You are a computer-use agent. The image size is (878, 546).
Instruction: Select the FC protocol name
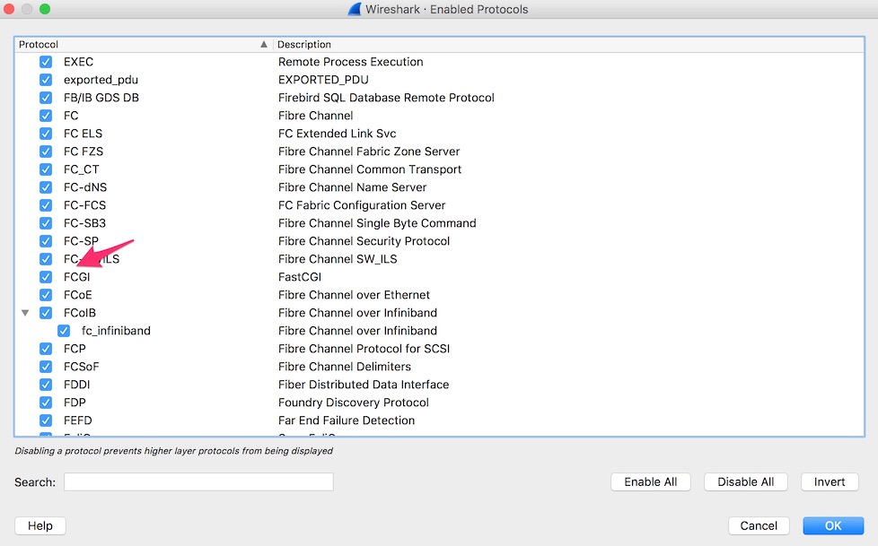tap(71, 116)
